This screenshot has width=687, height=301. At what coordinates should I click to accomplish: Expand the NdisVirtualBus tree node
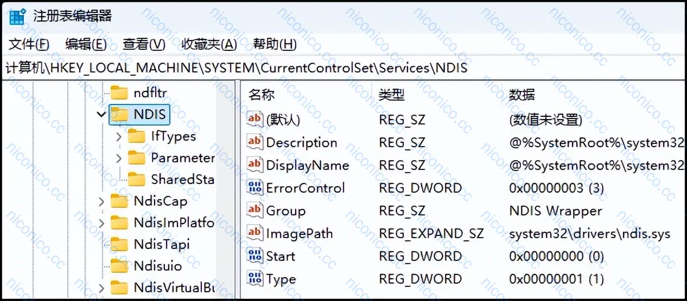pos(101,287)
